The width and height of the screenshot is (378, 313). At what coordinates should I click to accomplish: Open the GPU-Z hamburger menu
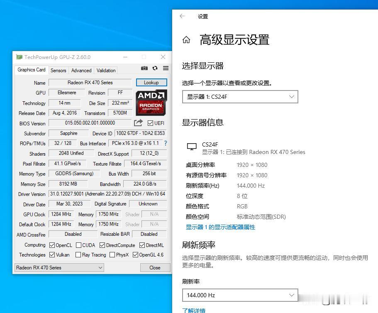166,68
